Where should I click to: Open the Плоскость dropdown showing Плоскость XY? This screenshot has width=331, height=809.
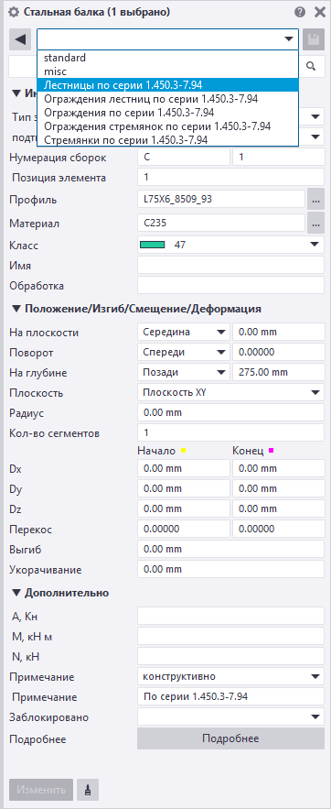click(x=230, y=393)
